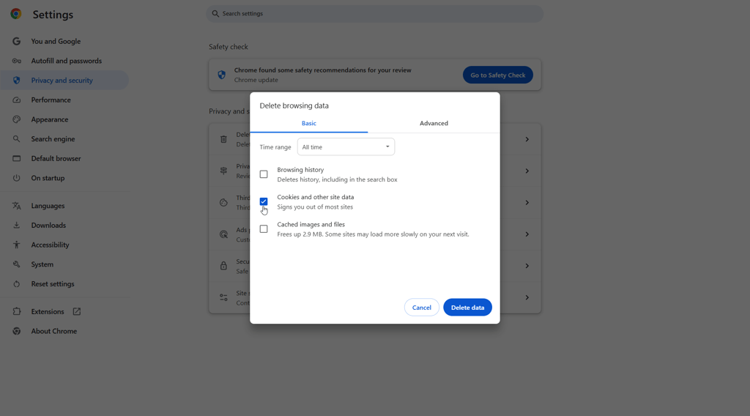
Task: Uncheck Cookies and other site data
Action: click(x=264, y=201)
